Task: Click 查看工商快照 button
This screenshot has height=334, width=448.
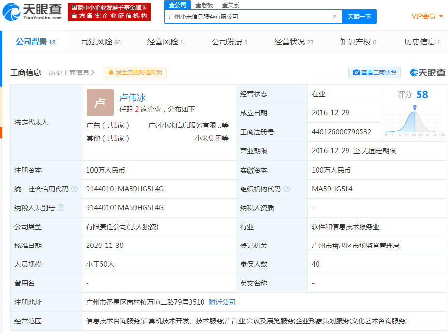Action: [374, 73]
